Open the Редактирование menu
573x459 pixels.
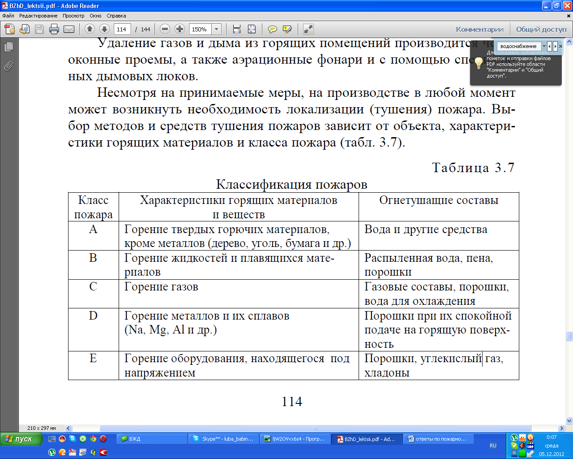tap(38, 16)
